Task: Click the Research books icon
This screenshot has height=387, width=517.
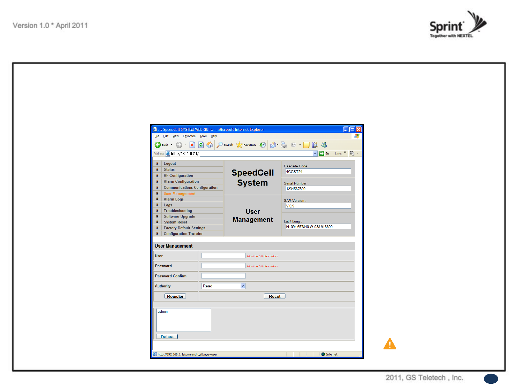Action: coord(315,145)
